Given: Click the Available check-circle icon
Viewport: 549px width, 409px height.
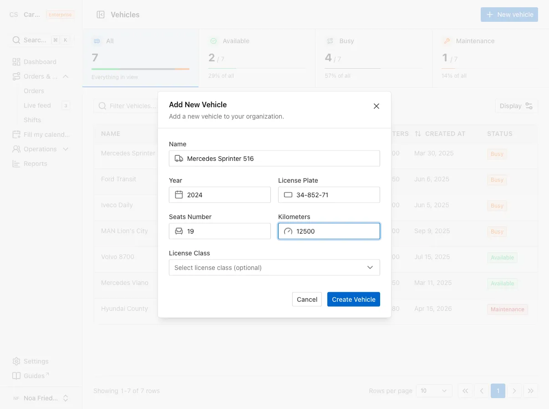Looking at the screenshot, I should (213, 41).
